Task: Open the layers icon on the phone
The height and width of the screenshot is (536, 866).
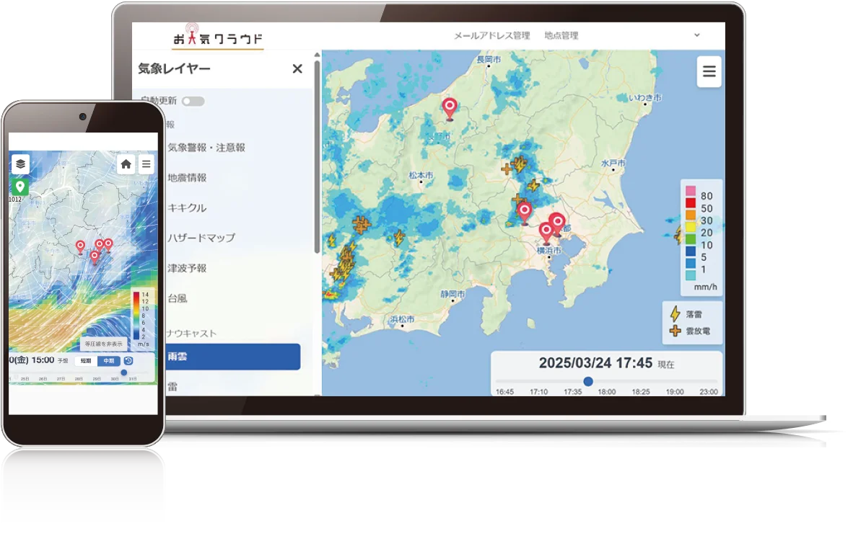Action: pyautogui.click(x=20, y=164)
